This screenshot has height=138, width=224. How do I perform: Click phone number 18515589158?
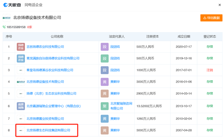pyautogui.click(x=16, y=27)
